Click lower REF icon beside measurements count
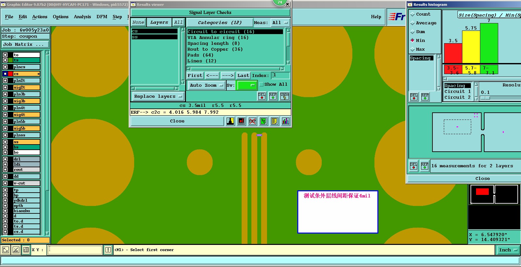The height and width of the screenshot is (267, 521). [425, 166]
